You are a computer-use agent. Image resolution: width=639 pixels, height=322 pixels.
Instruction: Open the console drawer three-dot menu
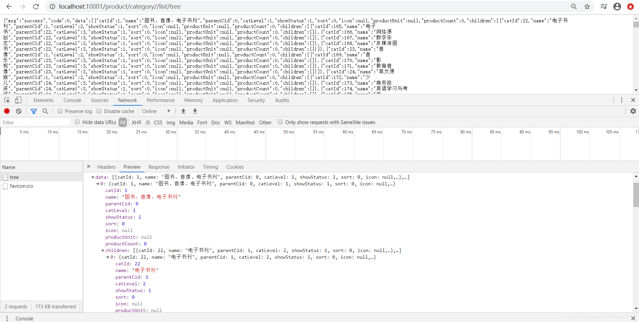(x=7, y=318)
